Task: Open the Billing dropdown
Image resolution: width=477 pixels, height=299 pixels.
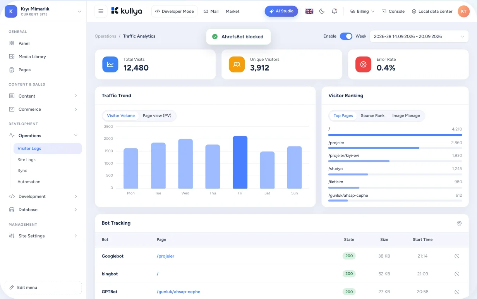Action: pyautogui.click(x=362, y=11)
